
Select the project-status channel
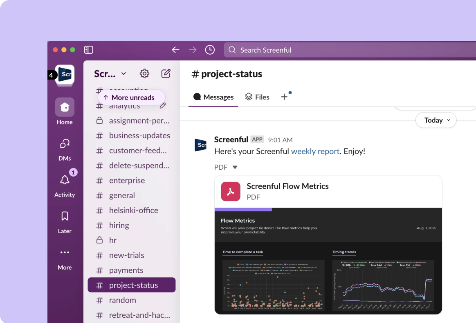click(131, 285)
